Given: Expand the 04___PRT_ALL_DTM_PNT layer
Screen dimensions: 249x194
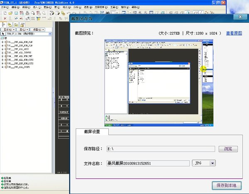Looking at the screenshot, I should (x=2, y=56).
